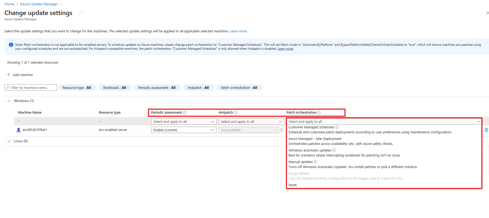Viewport: 489px width, 218px height.
Task: Click the blue information icon in the note banner
Action: point(11,45)
